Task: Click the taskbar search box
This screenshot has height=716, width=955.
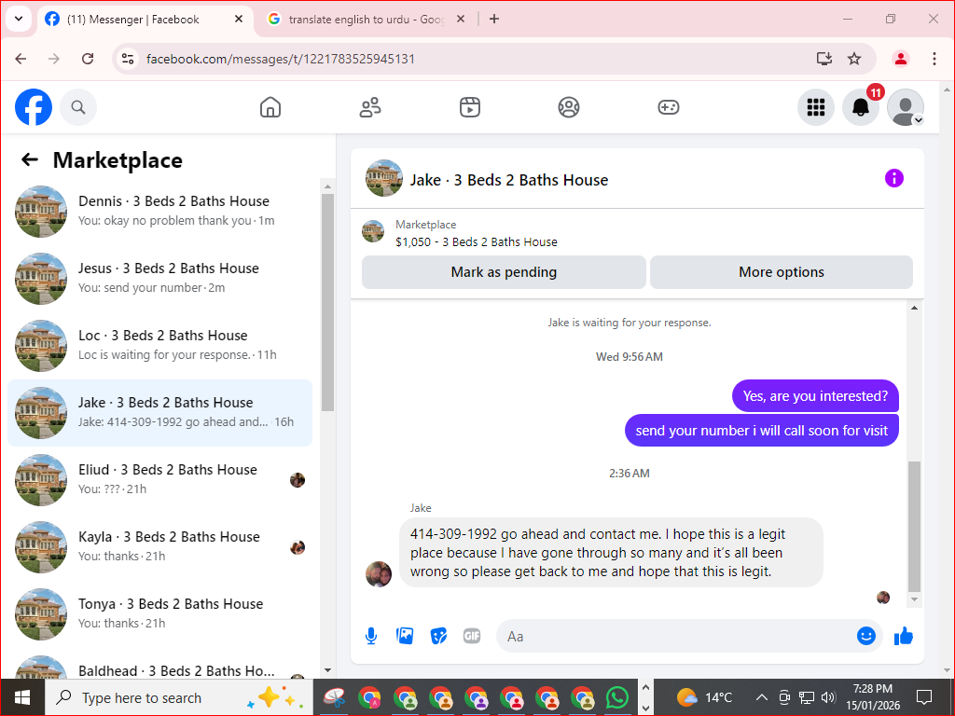Action: 178,697
